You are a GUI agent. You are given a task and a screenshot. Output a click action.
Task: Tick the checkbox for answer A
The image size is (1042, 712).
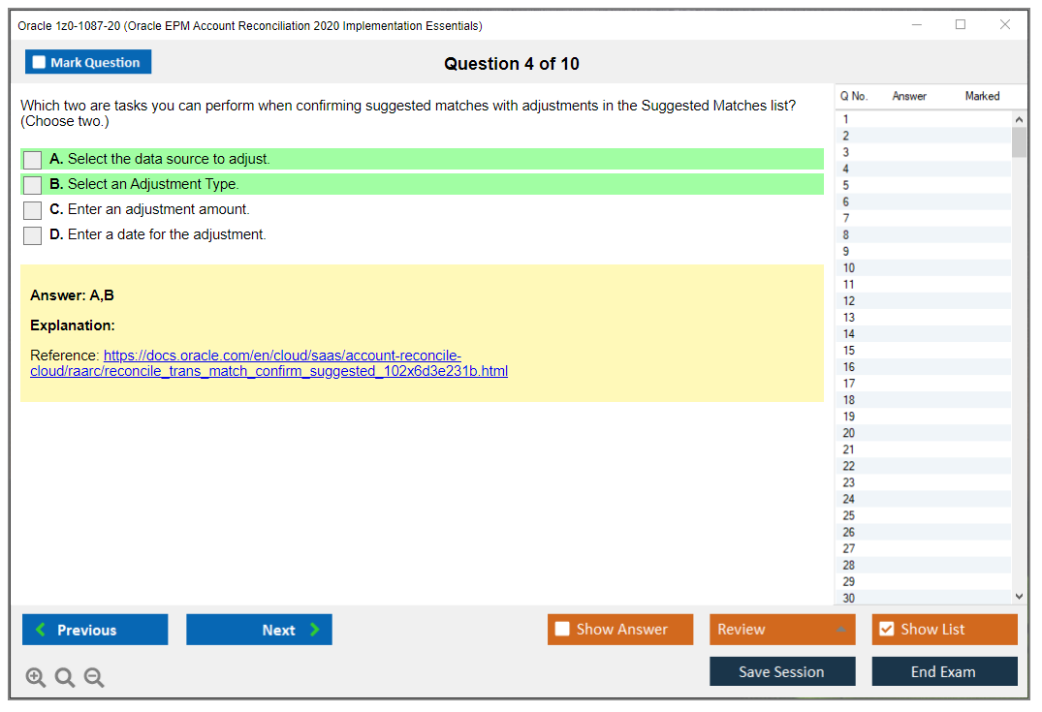pos(32,160)
